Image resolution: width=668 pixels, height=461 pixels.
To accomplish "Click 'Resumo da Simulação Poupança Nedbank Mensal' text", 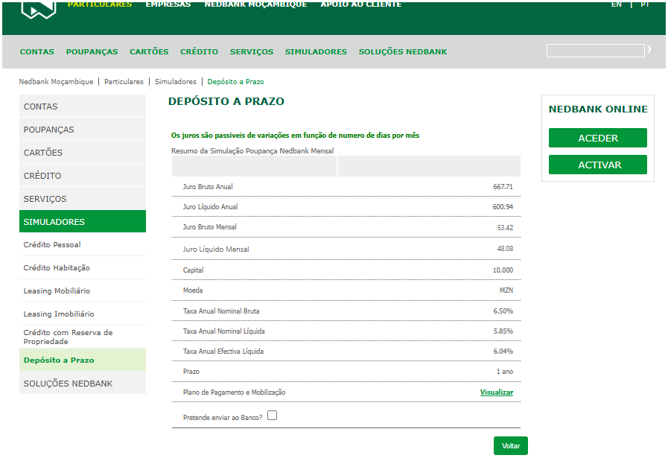I will tap(252, 151).
